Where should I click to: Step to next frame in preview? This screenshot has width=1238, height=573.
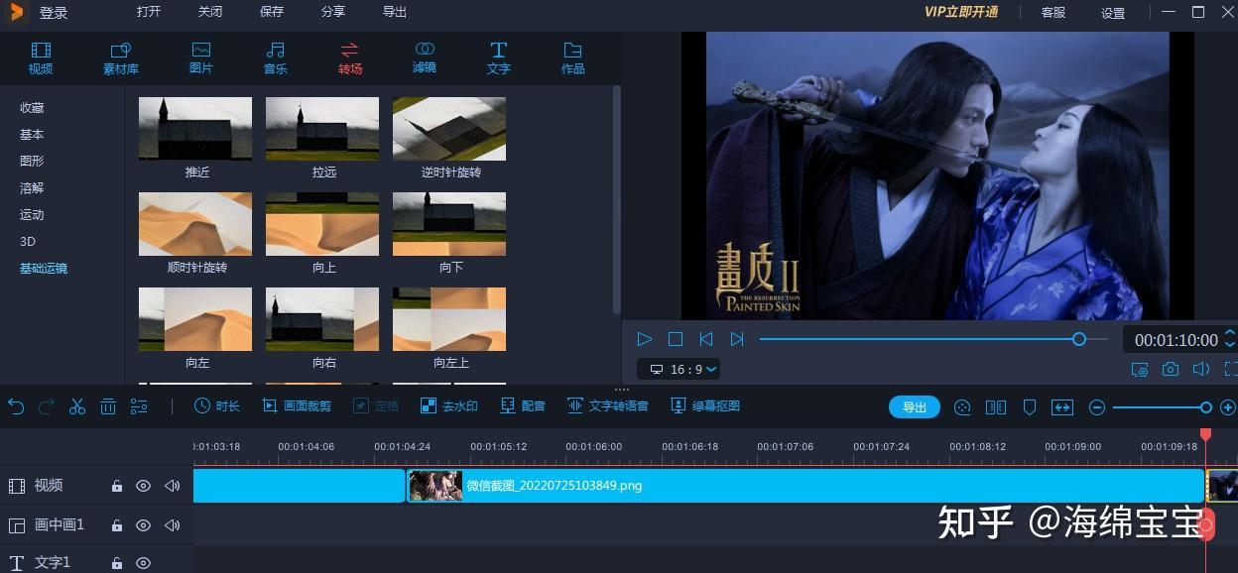coord(737,339)
